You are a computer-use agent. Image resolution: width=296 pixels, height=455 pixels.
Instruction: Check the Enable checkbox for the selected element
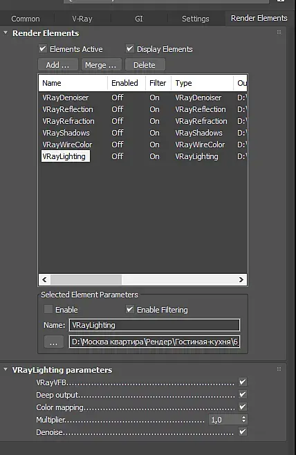48,309
